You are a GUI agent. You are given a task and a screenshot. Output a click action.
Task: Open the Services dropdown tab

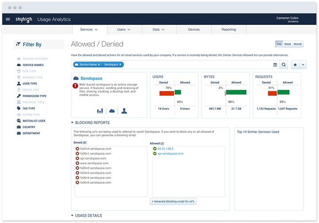pyautogui.click(x=89, y=30)
